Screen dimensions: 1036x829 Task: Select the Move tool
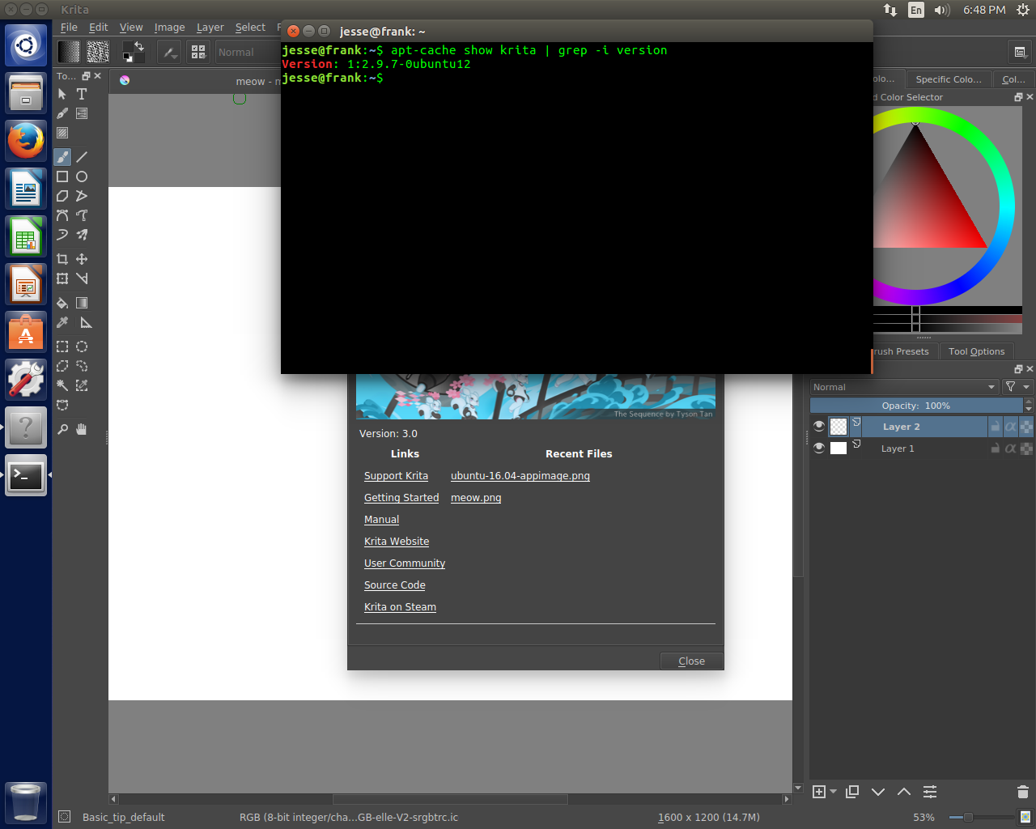click(82, 259)
